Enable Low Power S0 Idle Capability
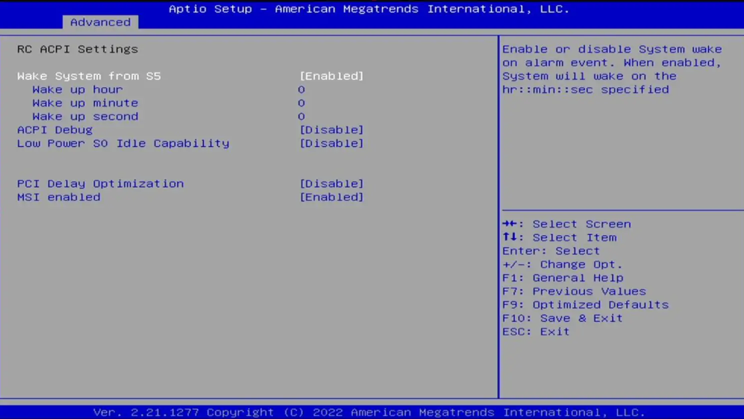The width and height of the screenshot is (744, 419). pyautogui.click(x=331, y=143)
